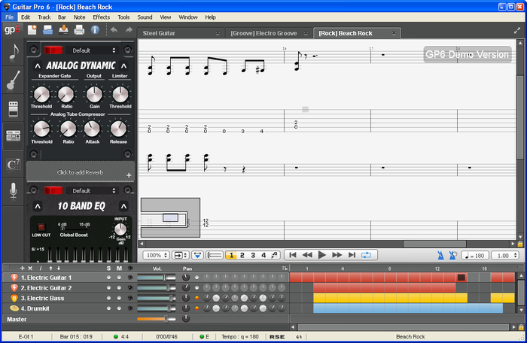The image size is (527, 343).
Task: Toggle the LOW CUT switch on the EQ
Action: click(x=41, y=226)
